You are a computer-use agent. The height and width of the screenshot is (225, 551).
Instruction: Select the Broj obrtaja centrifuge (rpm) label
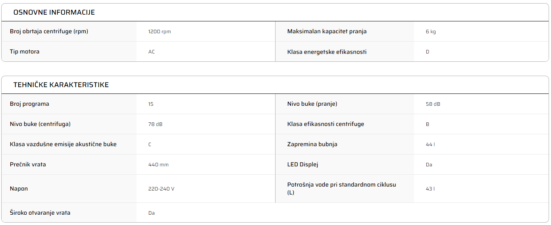(x=49, y=31)
